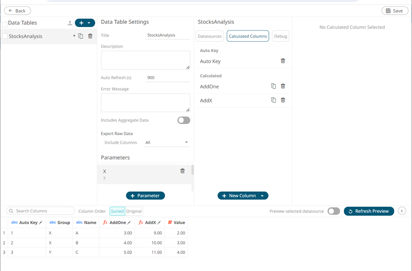The width and height of the screenshot is (412, 271).
Task: Edit the AddOne column header pencil
Action: [x=129, y=222]
